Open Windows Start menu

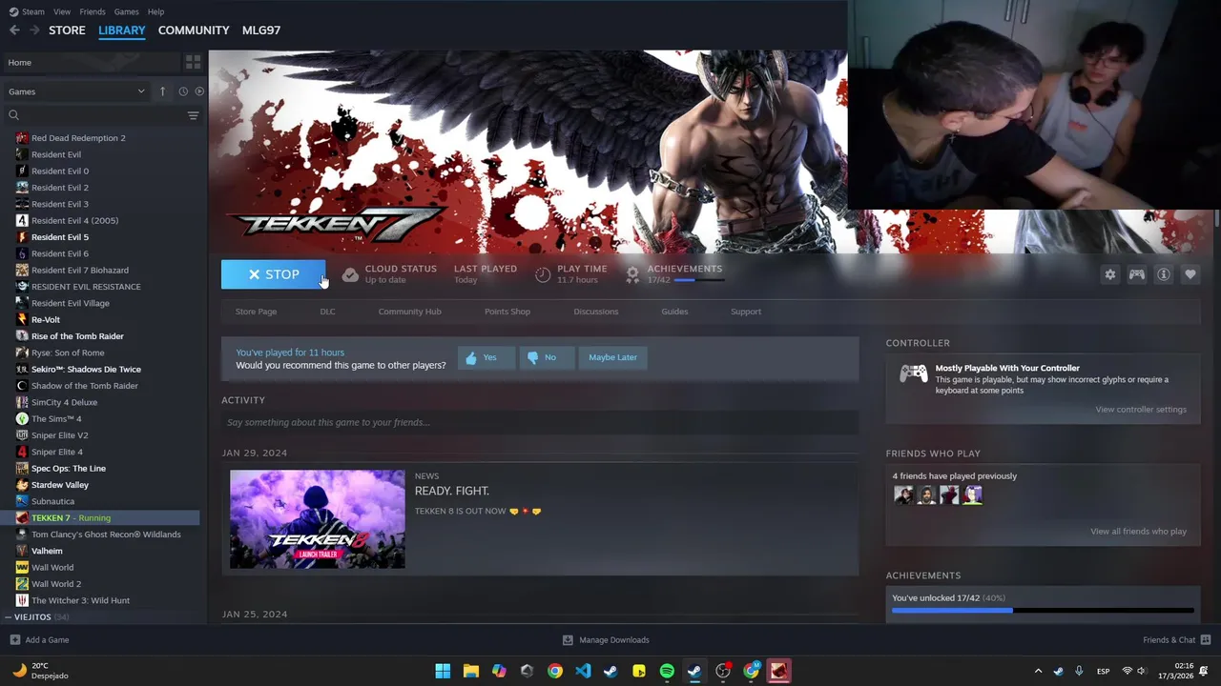[443, 671]
